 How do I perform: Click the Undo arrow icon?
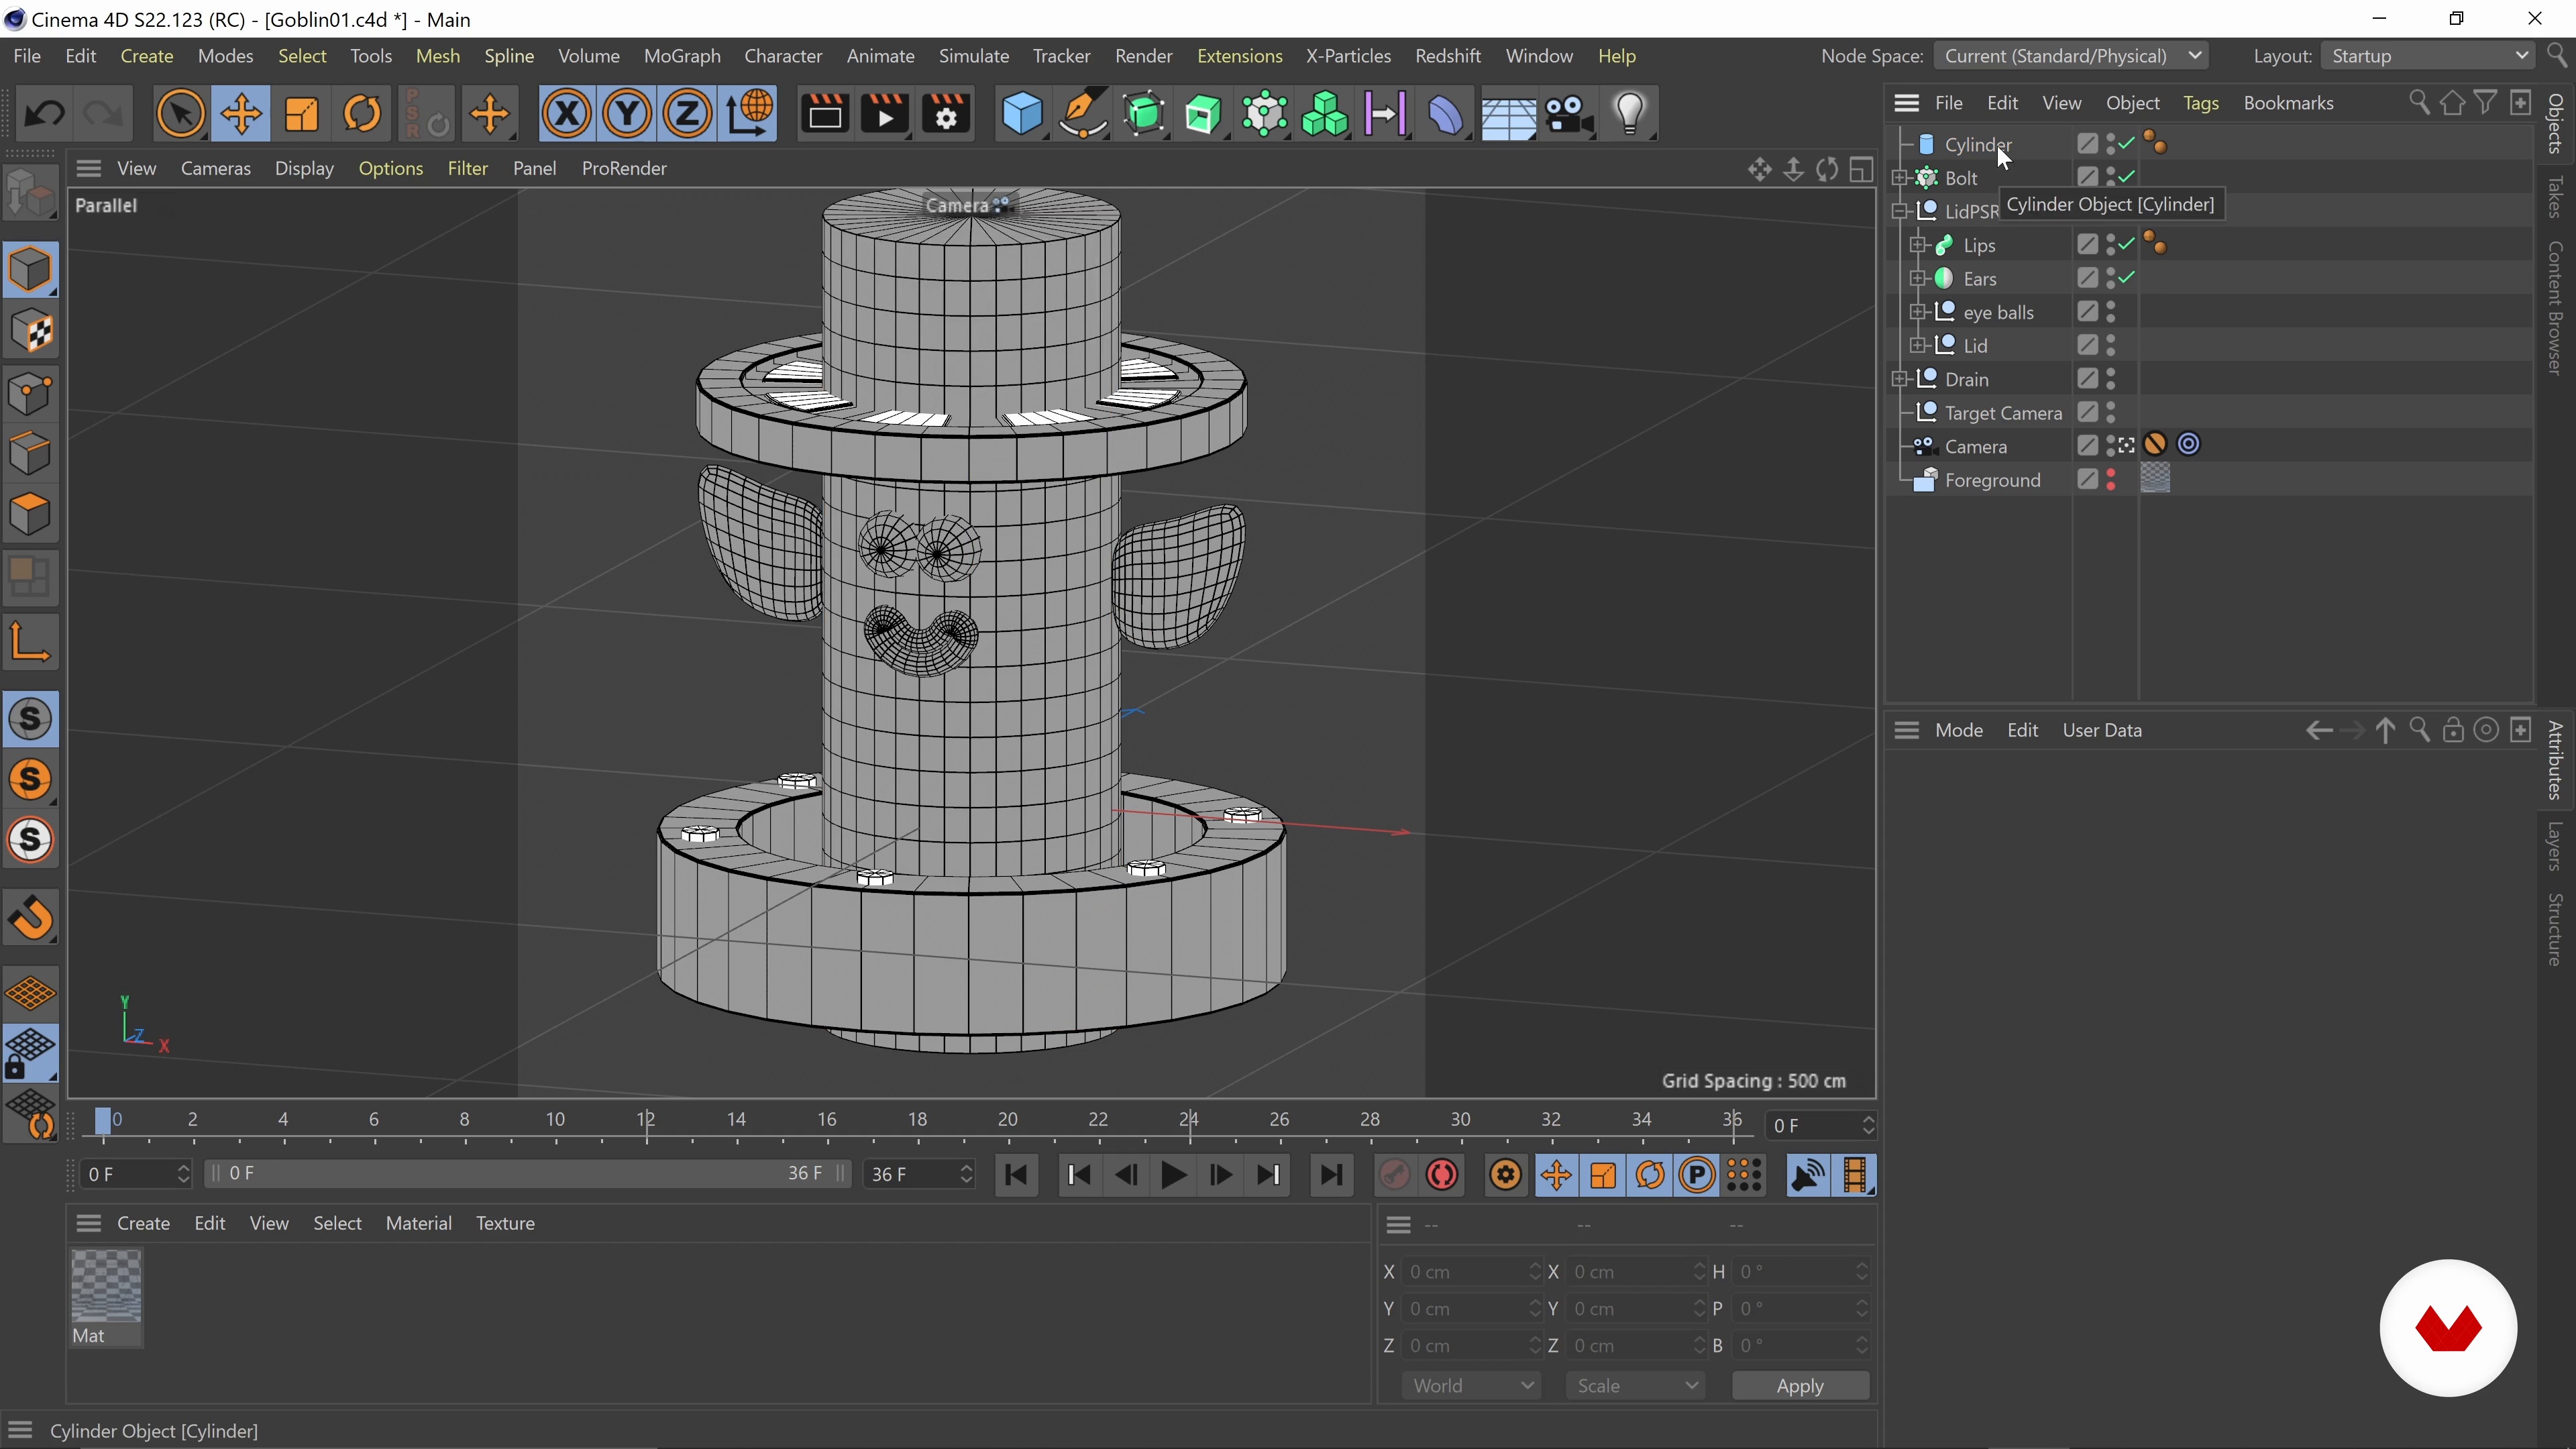44,114
